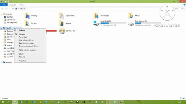Expand the Network tree node
Viewport: 186px width, 104px height.
coord(2,62)
